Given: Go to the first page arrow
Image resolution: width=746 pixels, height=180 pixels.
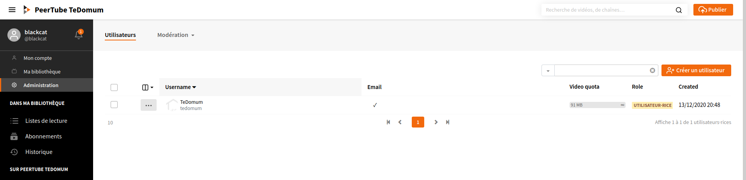Looking at the screenshot, I should [x=388, y=122].
